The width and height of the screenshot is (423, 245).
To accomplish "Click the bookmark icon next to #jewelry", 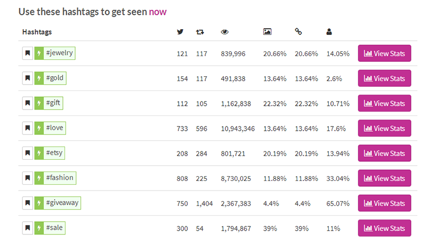I will [27, 53].
